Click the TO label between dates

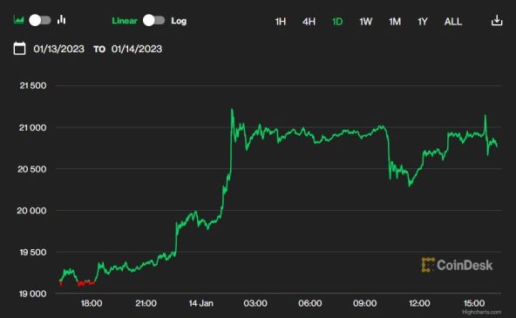tap(99, 50)
